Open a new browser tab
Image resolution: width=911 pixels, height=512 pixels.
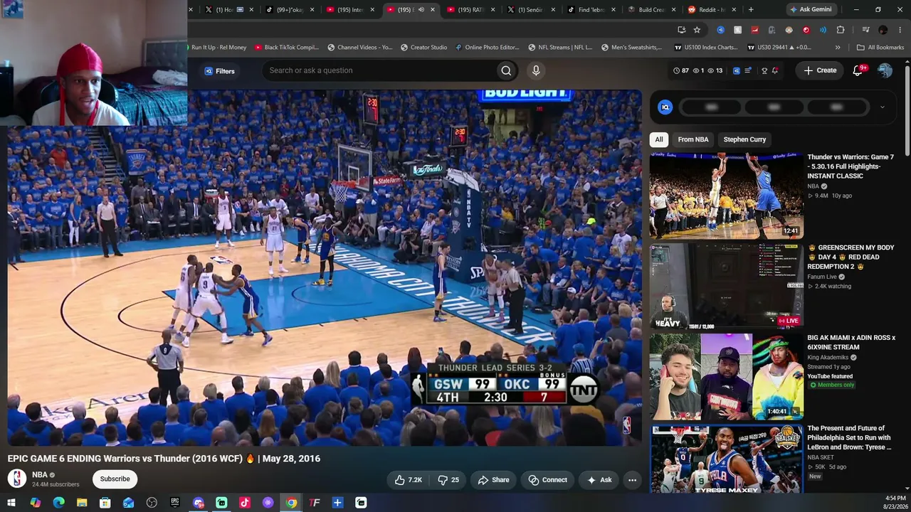(751, 9)
